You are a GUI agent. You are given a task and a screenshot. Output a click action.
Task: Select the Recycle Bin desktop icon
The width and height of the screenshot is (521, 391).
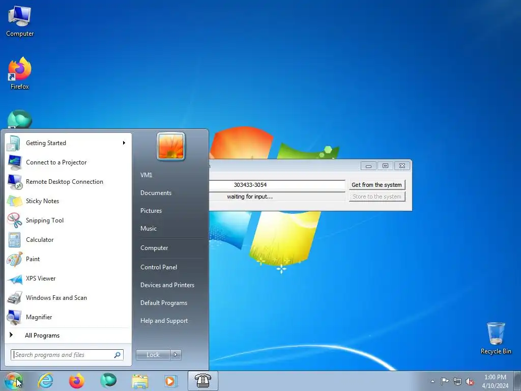pos(496,338)
